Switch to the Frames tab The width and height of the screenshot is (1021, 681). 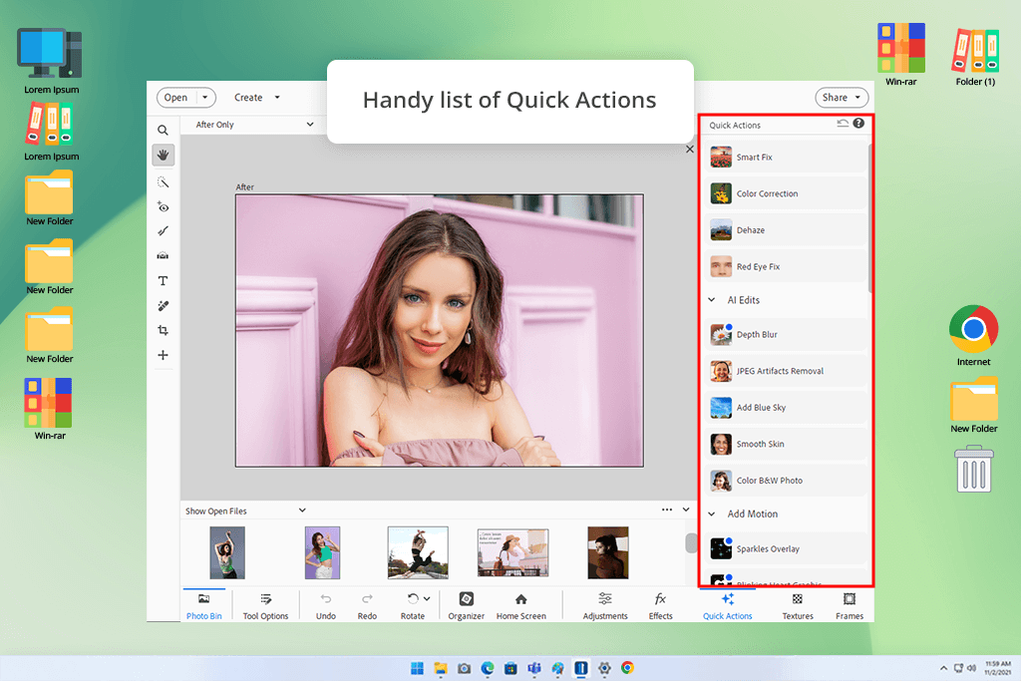coord(850,604)
